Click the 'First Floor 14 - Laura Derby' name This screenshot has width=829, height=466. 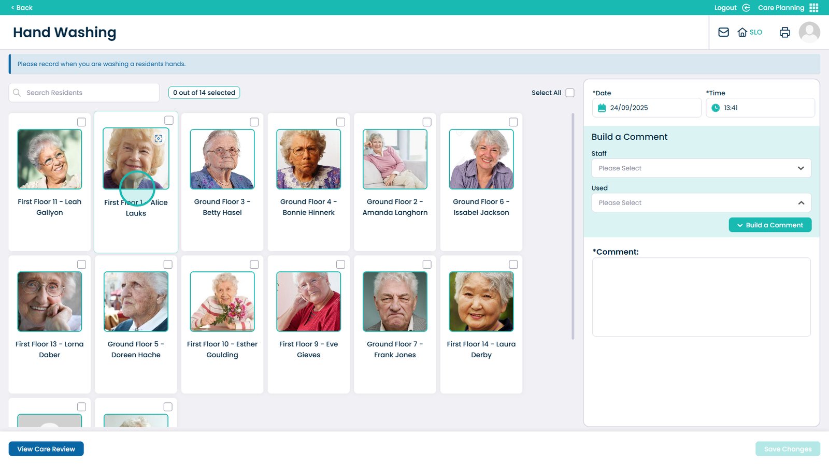tap(481, 349)
